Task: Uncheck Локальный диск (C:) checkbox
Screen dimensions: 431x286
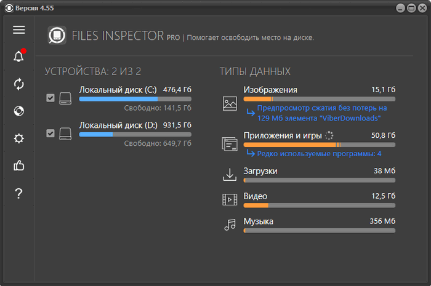Action: point(50,98)
